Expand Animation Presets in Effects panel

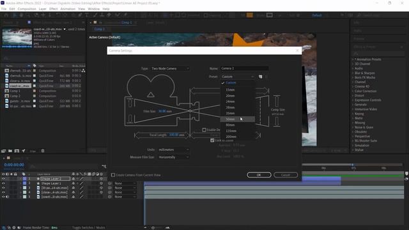pyautogui.click(x=353, y=59)
